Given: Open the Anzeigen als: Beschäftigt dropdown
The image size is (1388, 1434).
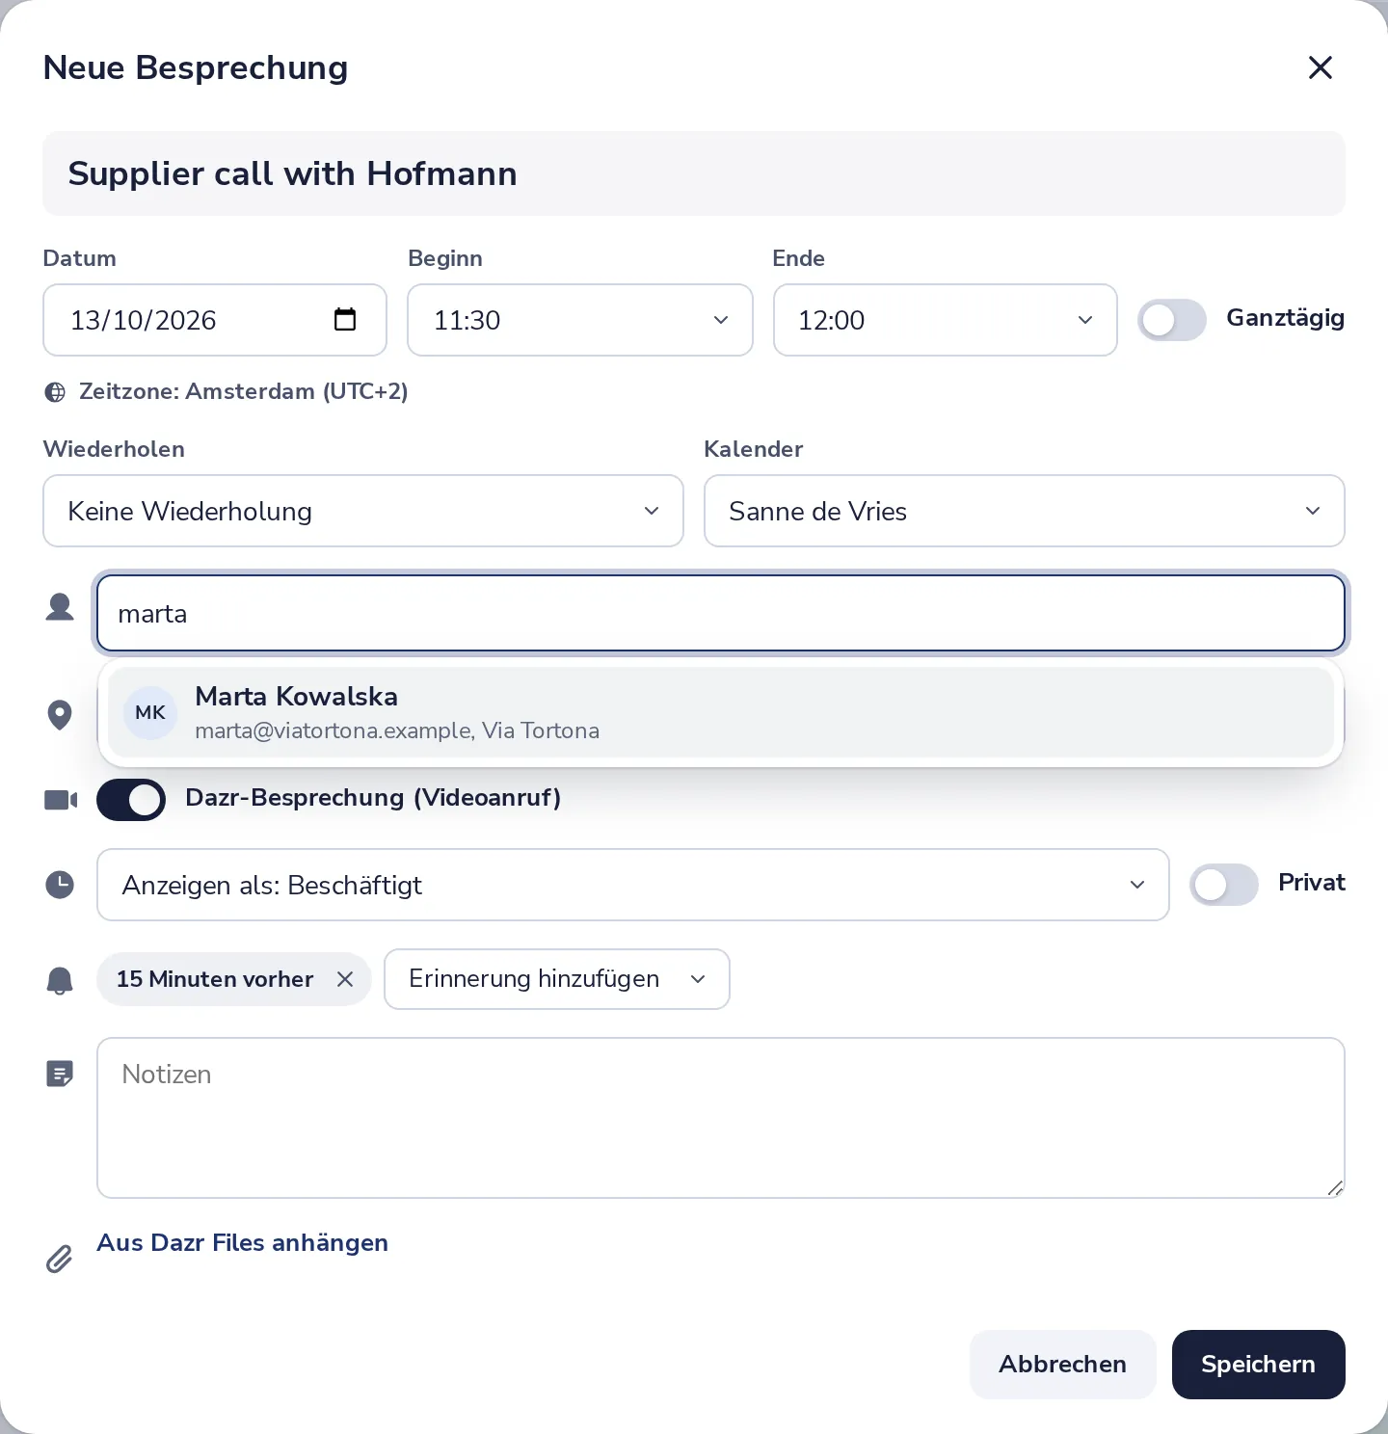Looking at the screenshot, I should [x=633, y=885].
